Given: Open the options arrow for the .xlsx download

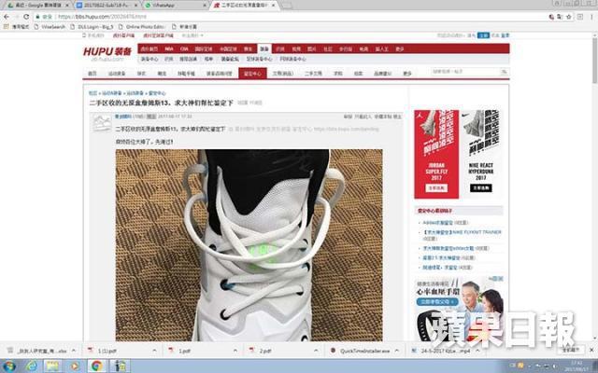Looking at the screenshot, I should [x=74, y=351].
